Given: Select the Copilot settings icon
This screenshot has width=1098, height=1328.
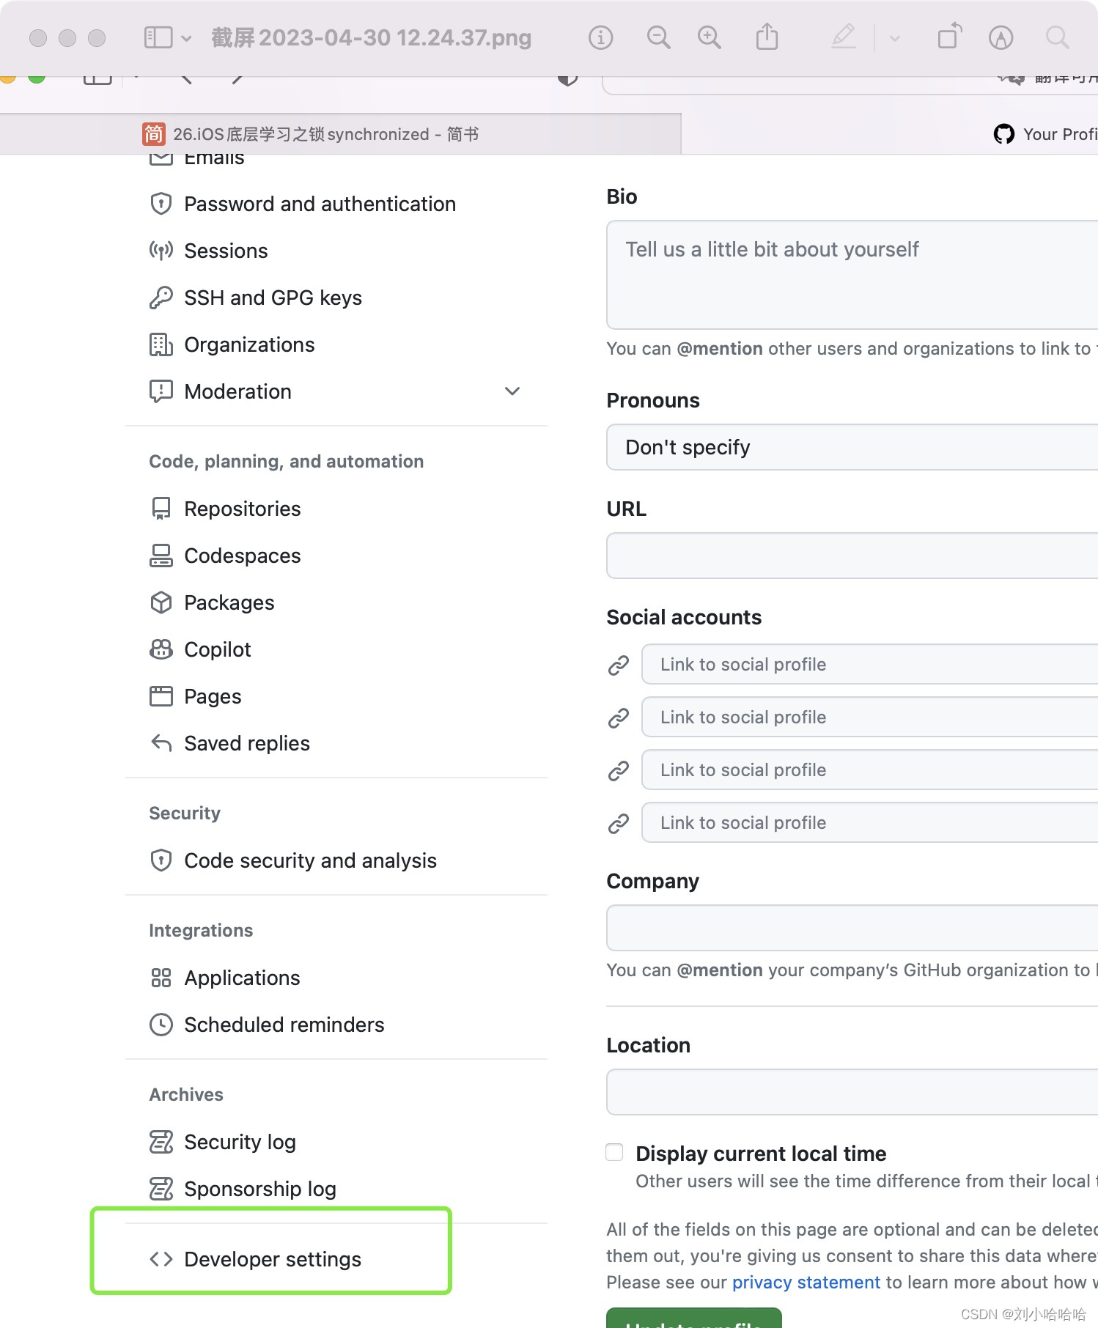Looking at the screenshot, I should point(161,649).
